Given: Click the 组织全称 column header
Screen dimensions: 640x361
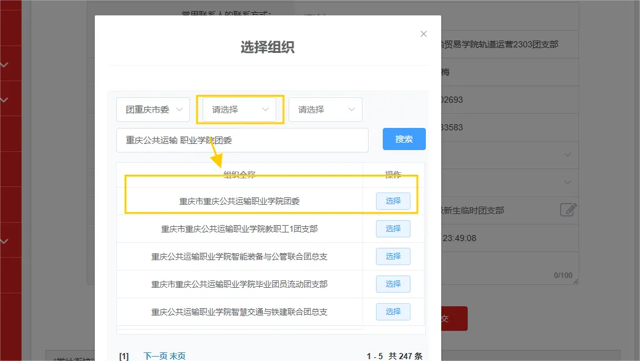Looking at the screenshot, I should [239, 175].
